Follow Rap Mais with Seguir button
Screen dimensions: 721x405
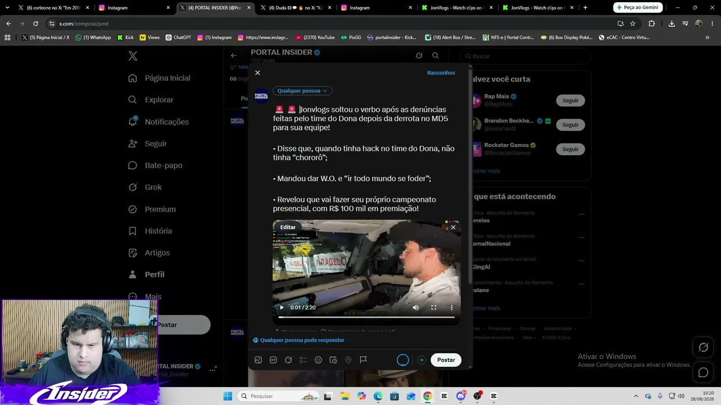[570, 100]
